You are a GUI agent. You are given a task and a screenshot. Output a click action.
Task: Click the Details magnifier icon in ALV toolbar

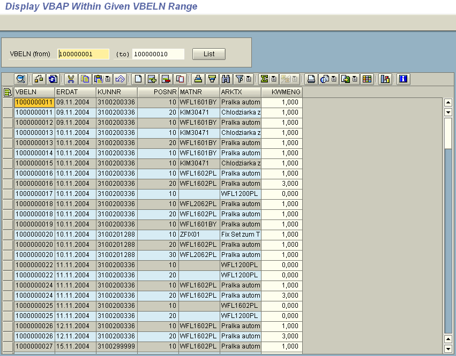(20, 79)
